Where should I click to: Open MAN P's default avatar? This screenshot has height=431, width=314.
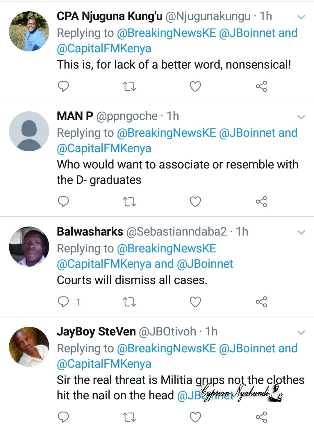tap(29, 131)
